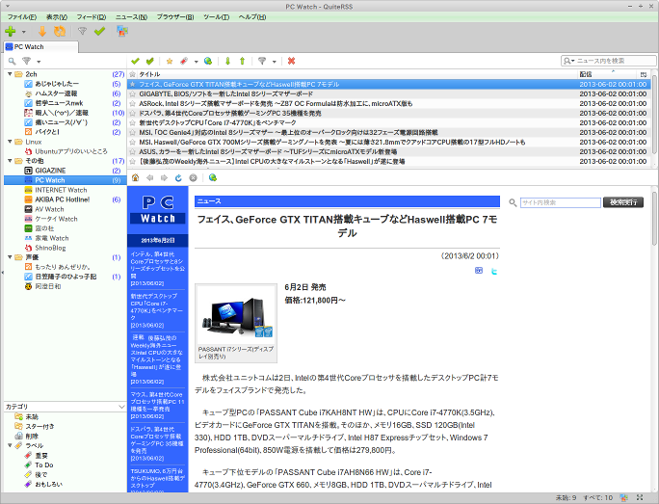Click the main toolbar funnel filter icon
Screen dimensions: 659x504
[83, 31]
